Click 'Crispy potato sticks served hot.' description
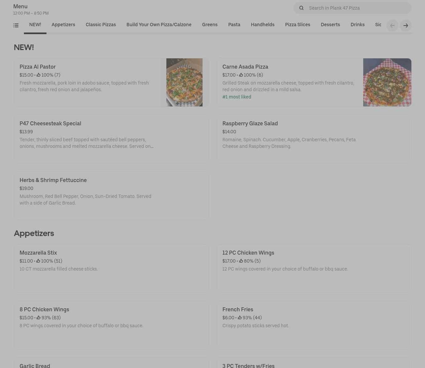This screenshot has height=368, width=425. 256,326
